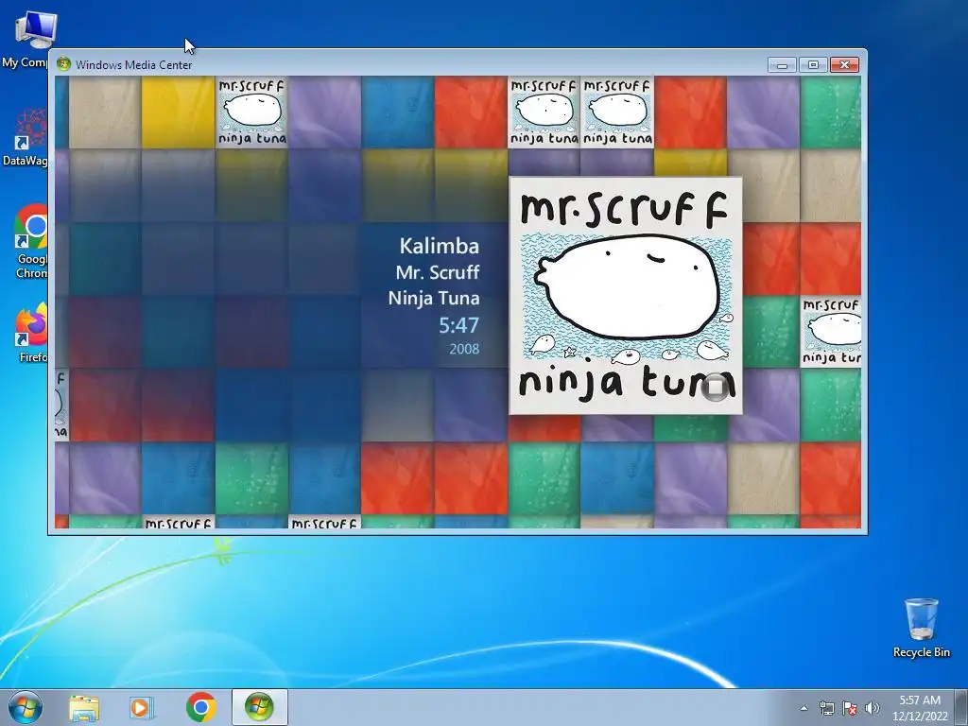The height and width of the screenshot is (726, 968).
Task: Open the Action Center flag icon
Action: [x=850, y=708]
